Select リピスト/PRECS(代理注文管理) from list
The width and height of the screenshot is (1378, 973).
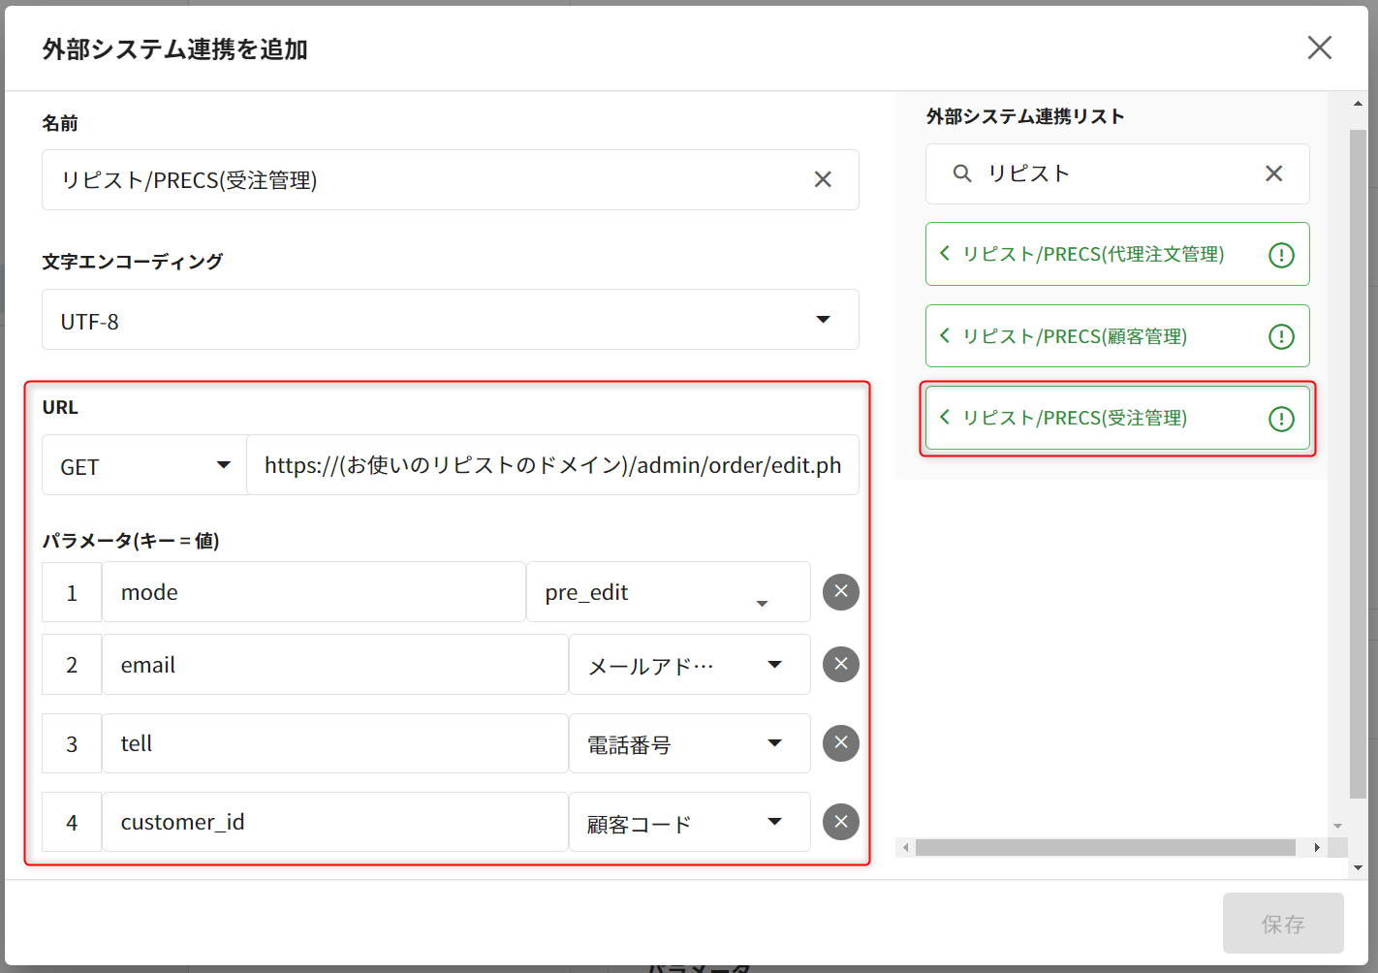tap(1092, 254)
